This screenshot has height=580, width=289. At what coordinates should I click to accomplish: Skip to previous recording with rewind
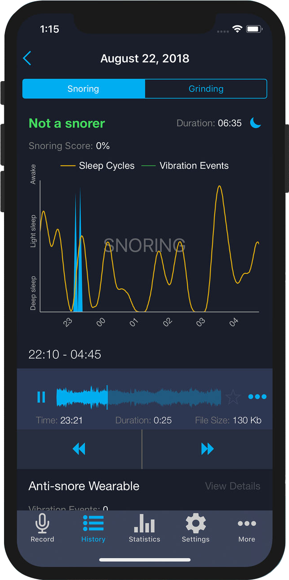point(79,449)
